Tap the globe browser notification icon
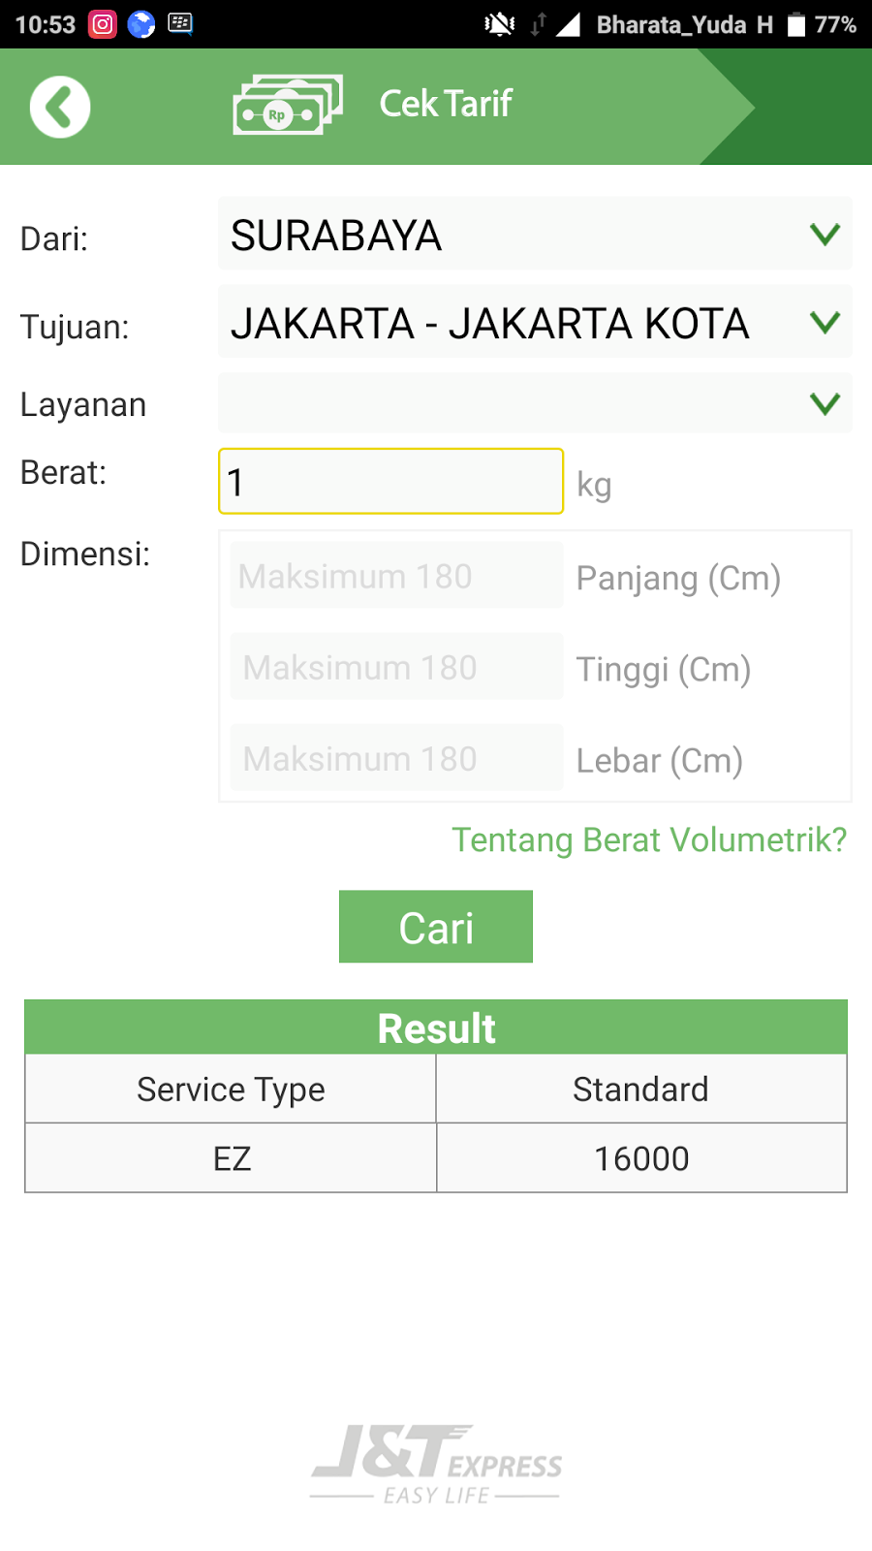 pyautogui.click(x=141, y=24)
